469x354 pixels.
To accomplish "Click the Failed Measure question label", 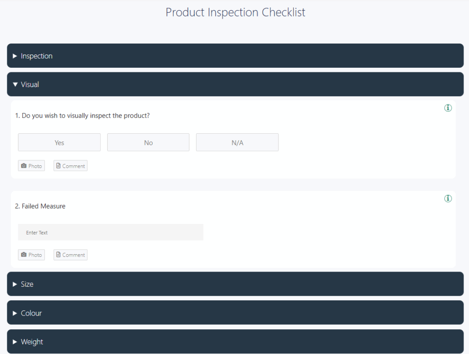I will (40, 206).
